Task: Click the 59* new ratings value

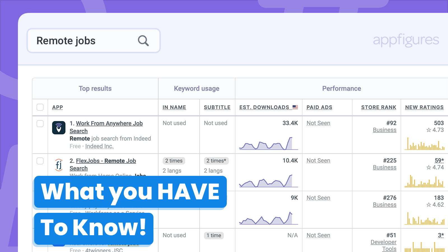Action: [439, 160]
